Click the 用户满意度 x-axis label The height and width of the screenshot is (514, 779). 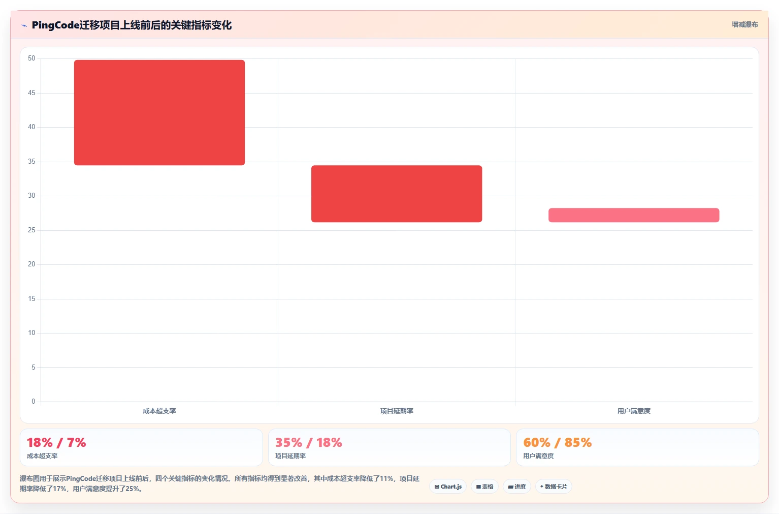pos(634,411)
